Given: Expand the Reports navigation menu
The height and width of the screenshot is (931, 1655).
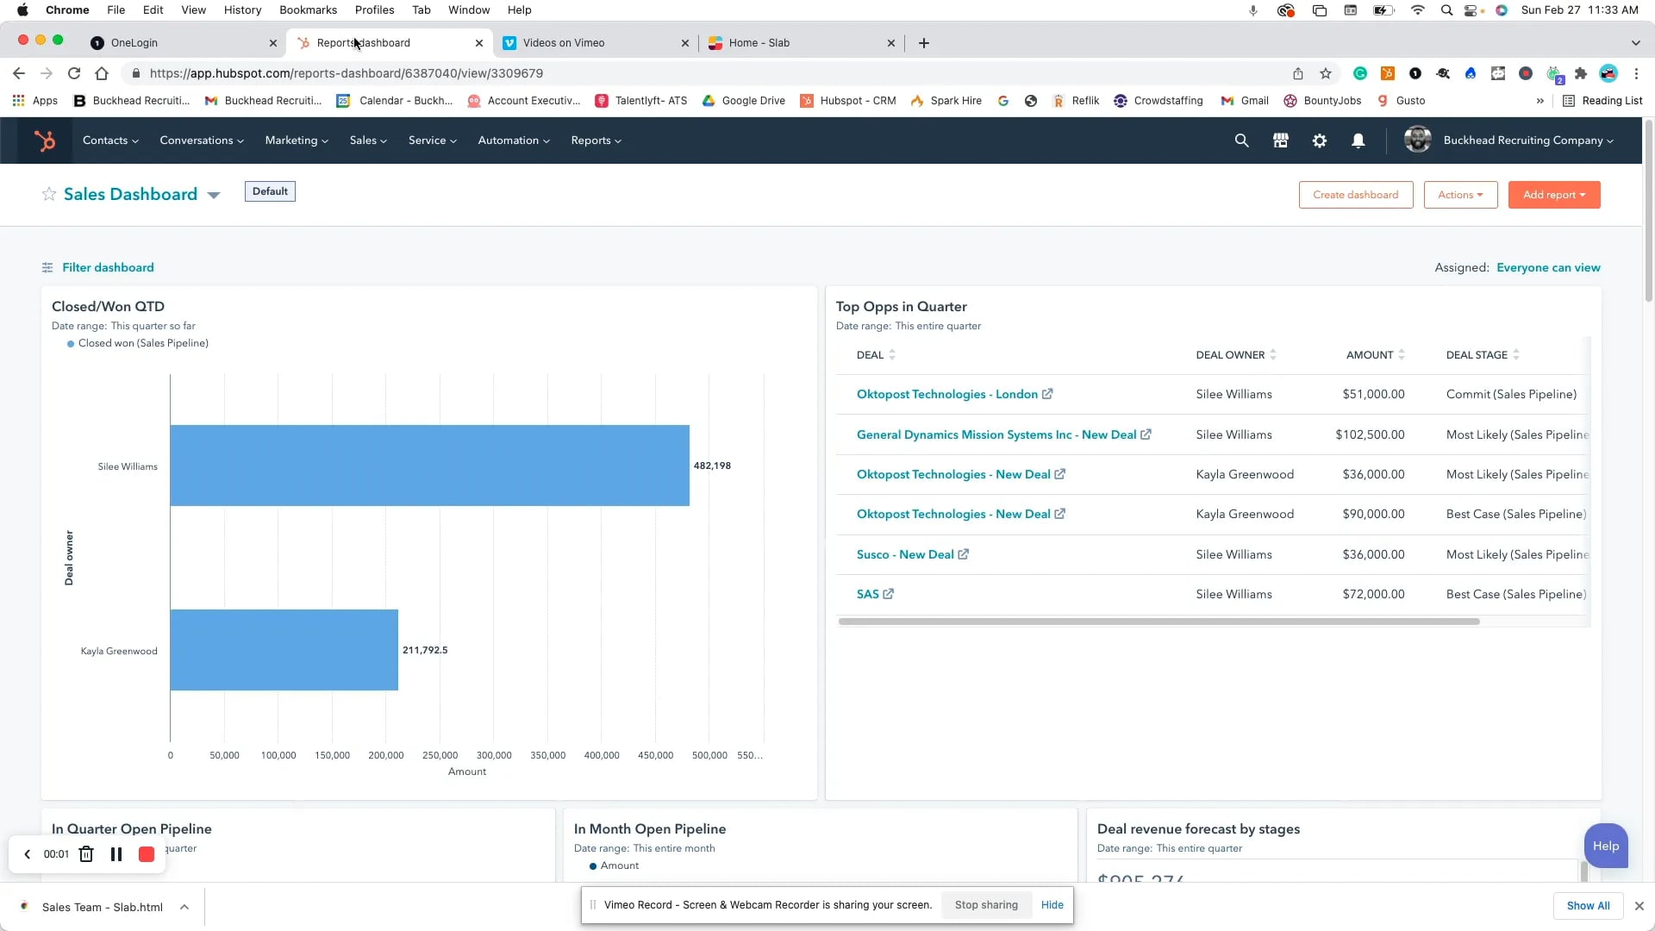Looking at the screenshot, I should (596, 140).
